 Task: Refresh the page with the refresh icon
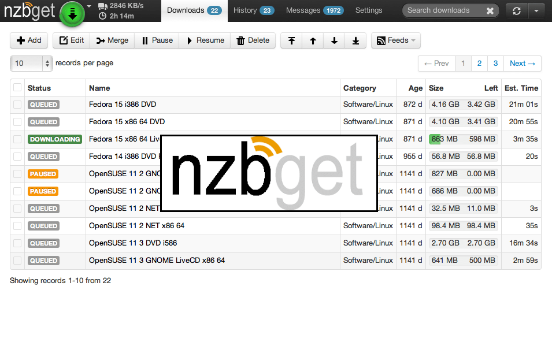click(x=517, y=11)
